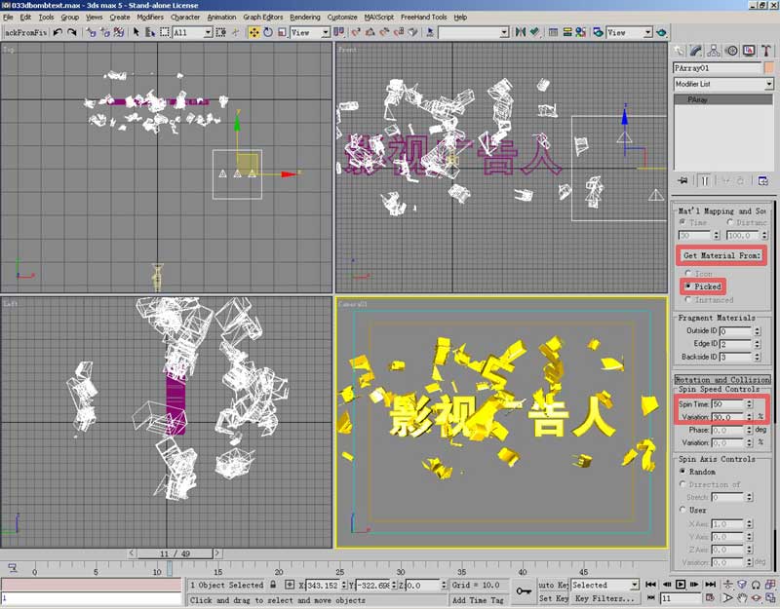Expand the Rotation and Collision rollout
Screen dimensions: 780x609
point(722,379)
